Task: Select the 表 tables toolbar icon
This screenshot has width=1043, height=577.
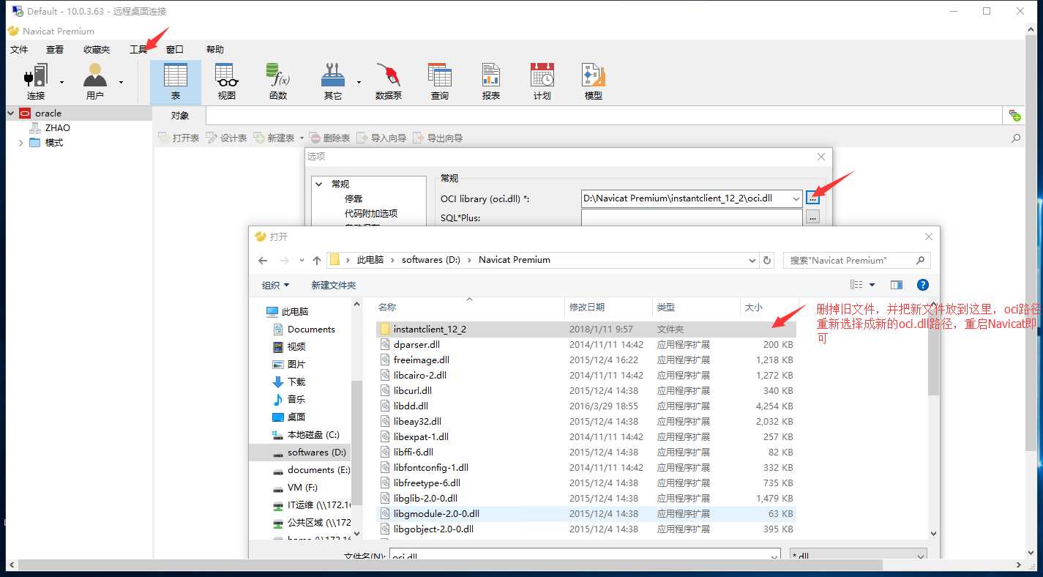Action: pos(176,81)
